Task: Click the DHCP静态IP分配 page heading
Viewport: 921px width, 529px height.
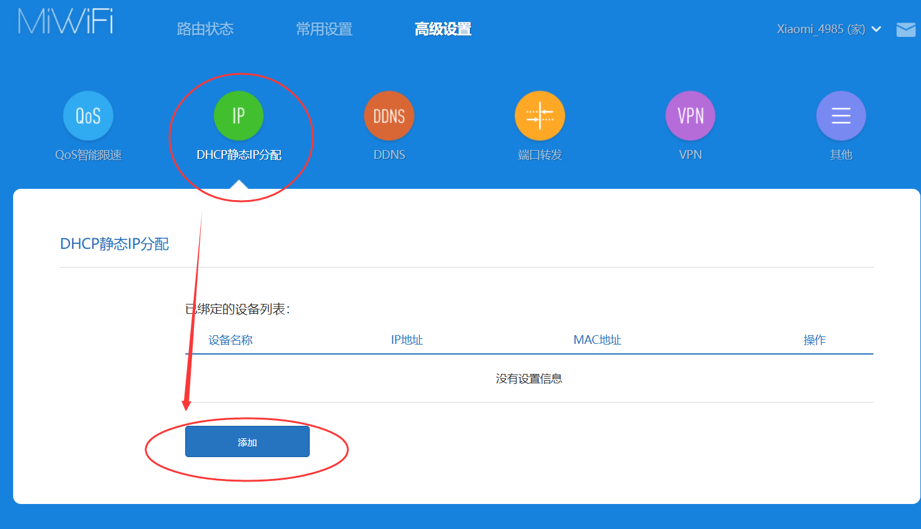Action: pyautogui.click(x=114, y=243)
